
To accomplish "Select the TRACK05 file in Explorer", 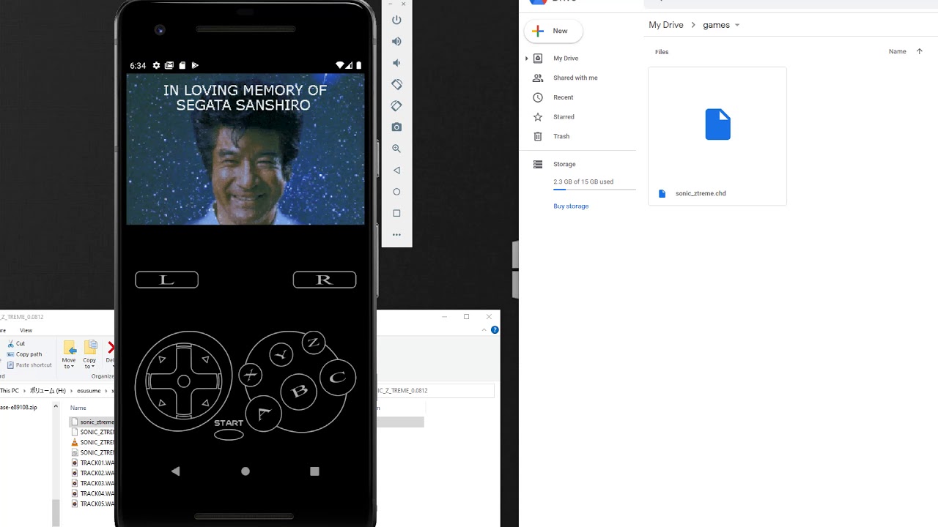I will tap(93, 504).
